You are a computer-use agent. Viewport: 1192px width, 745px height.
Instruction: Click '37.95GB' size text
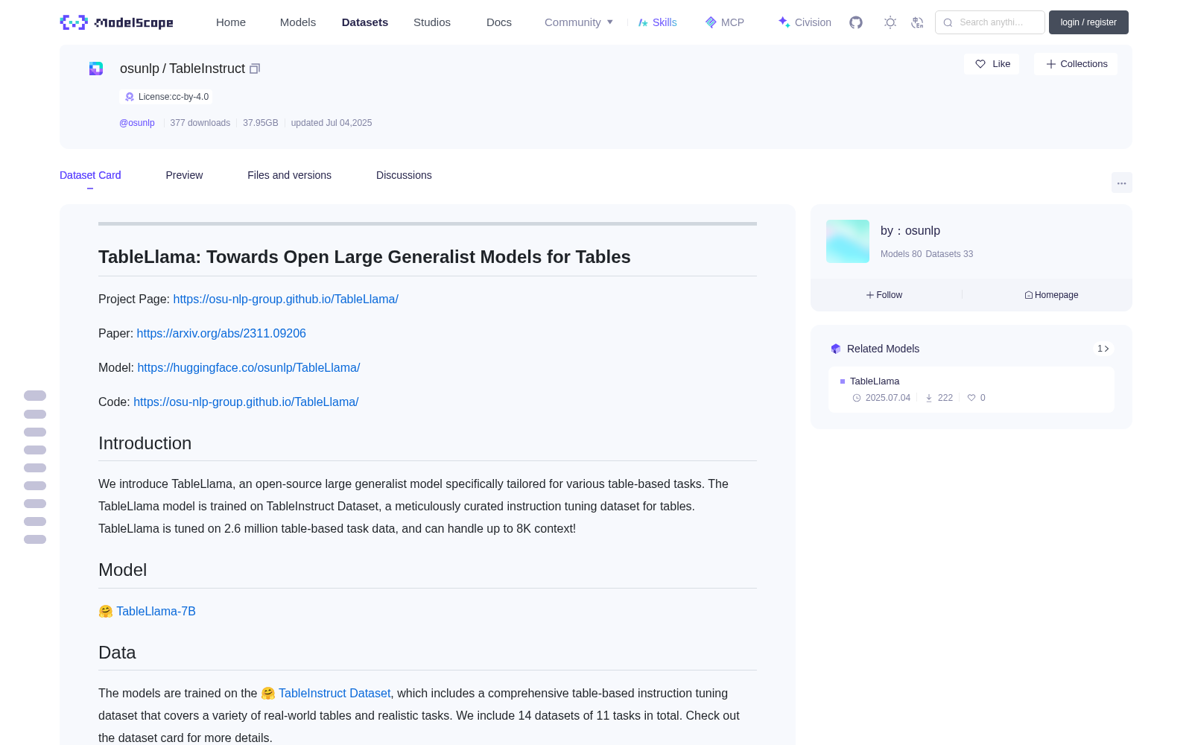coord(261,123)
